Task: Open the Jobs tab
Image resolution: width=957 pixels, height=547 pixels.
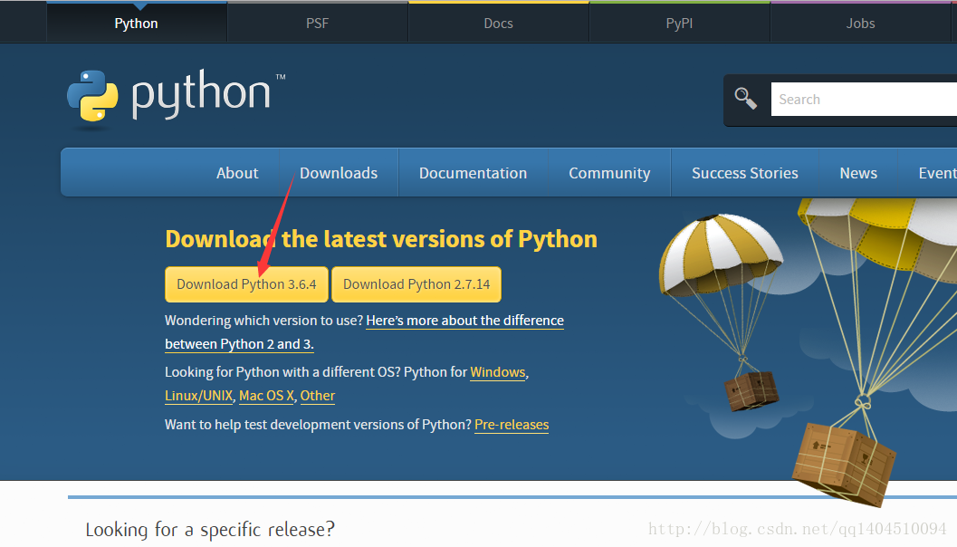Action: (x=860, y=24)
